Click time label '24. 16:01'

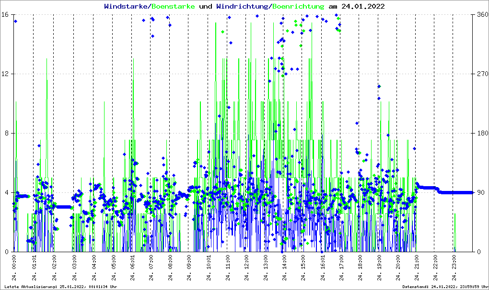click(x=322, y=268)
